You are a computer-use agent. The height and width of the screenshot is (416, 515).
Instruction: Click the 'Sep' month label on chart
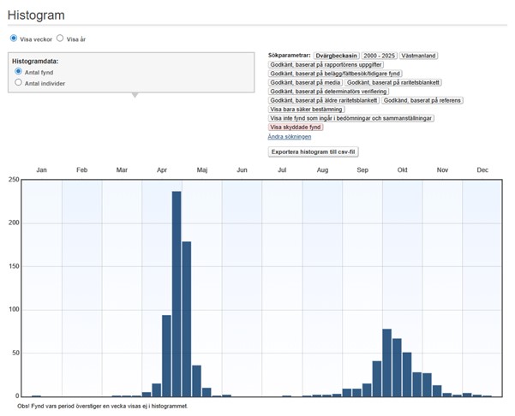362,170
